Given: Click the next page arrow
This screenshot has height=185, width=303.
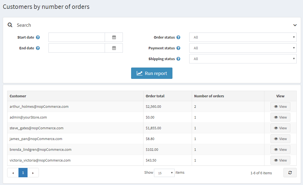Looking at the screenshot, I should point(33,173).
